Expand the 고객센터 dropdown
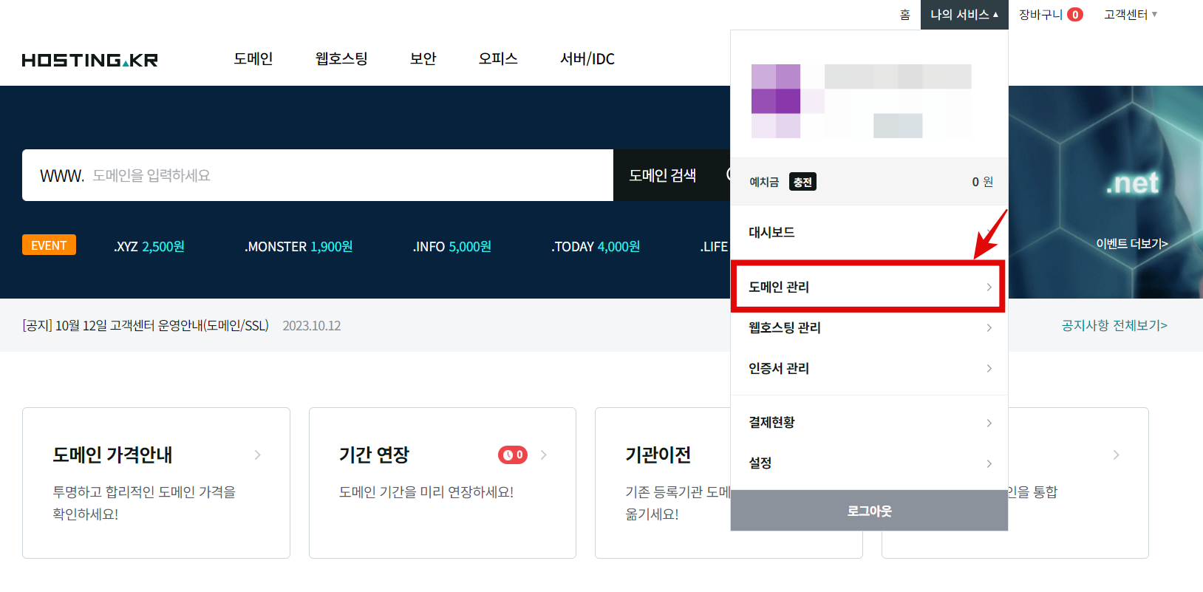The width and height of the screenshot is (1203, 592). tap(1131, 15)
